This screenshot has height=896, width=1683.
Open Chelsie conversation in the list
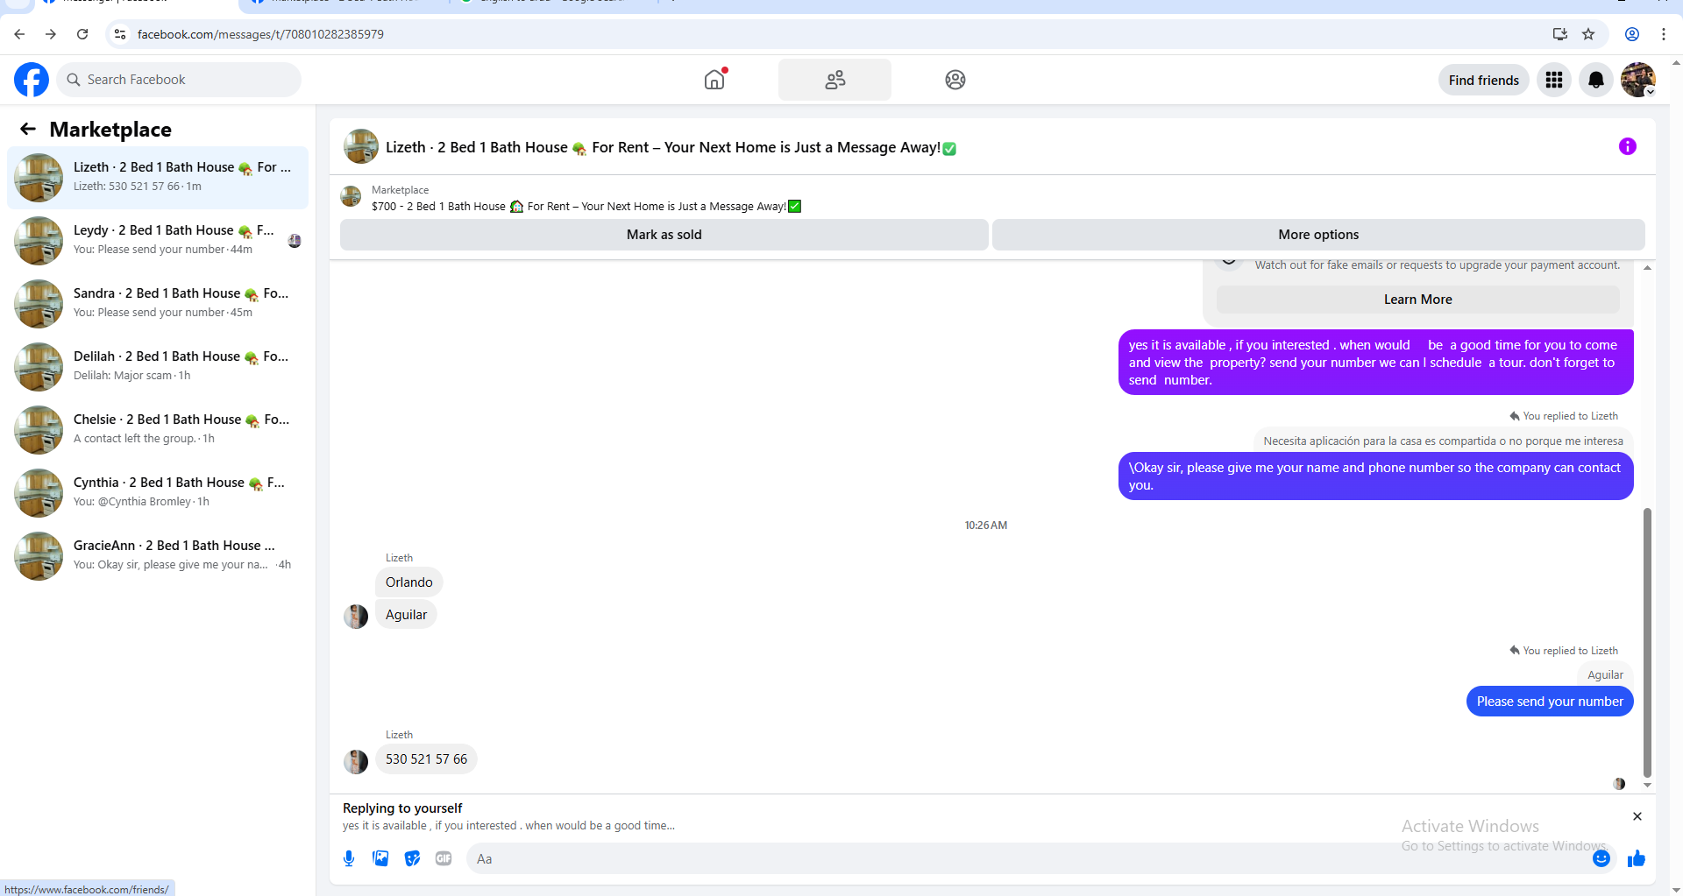tap(158, 429)
